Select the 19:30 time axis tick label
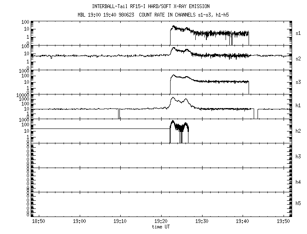307x234 pixels. tap(202, 221)
